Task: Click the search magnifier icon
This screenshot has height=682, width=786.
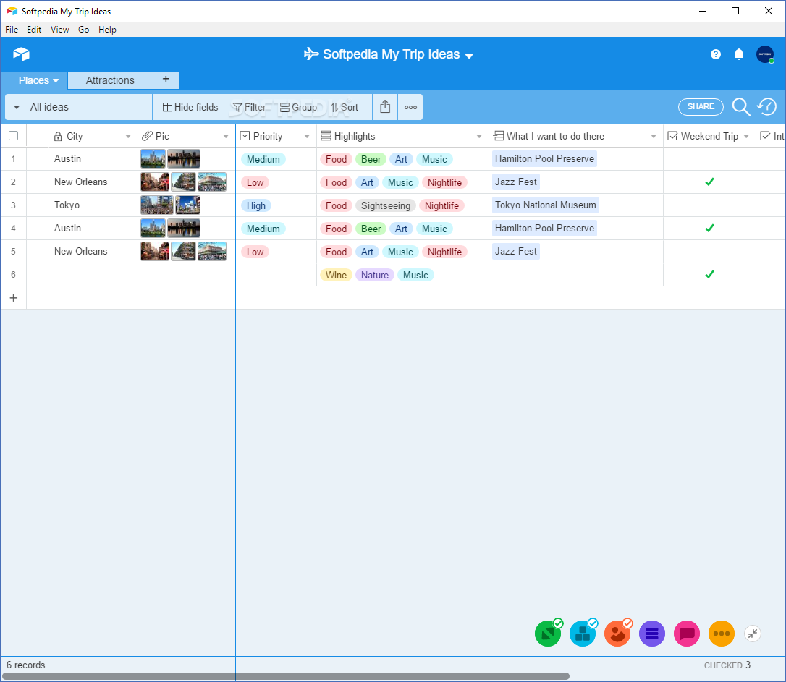Action: pos(741,106)
